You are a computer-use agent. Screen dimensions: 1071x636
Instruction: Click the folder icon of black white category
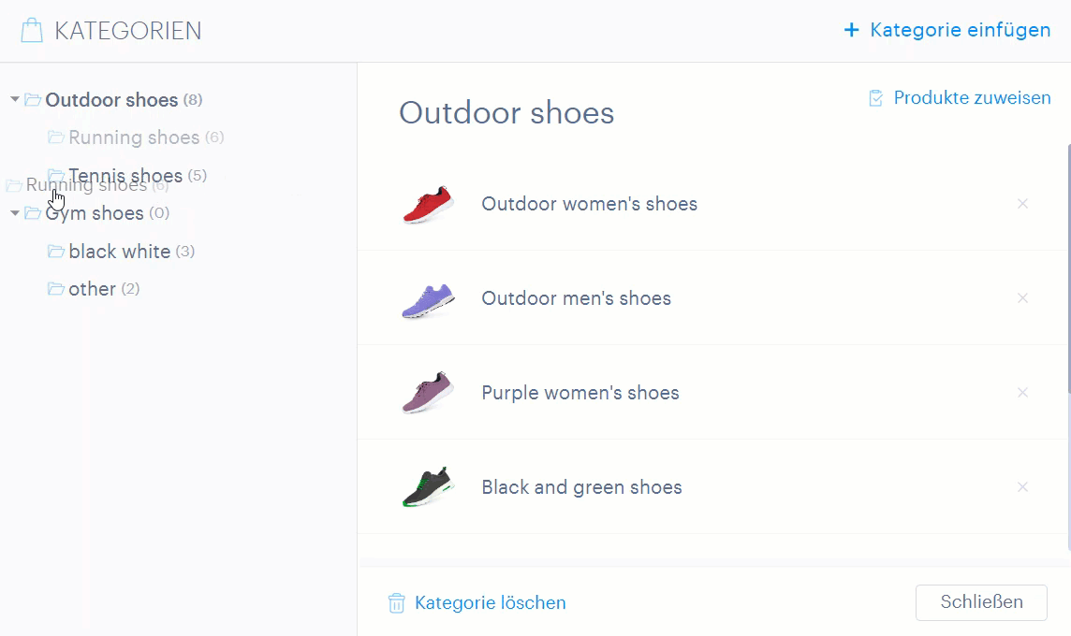pos(56,252)
